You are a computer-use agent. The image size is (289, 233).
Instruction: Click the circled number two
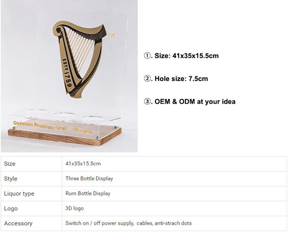coord(147,79)
